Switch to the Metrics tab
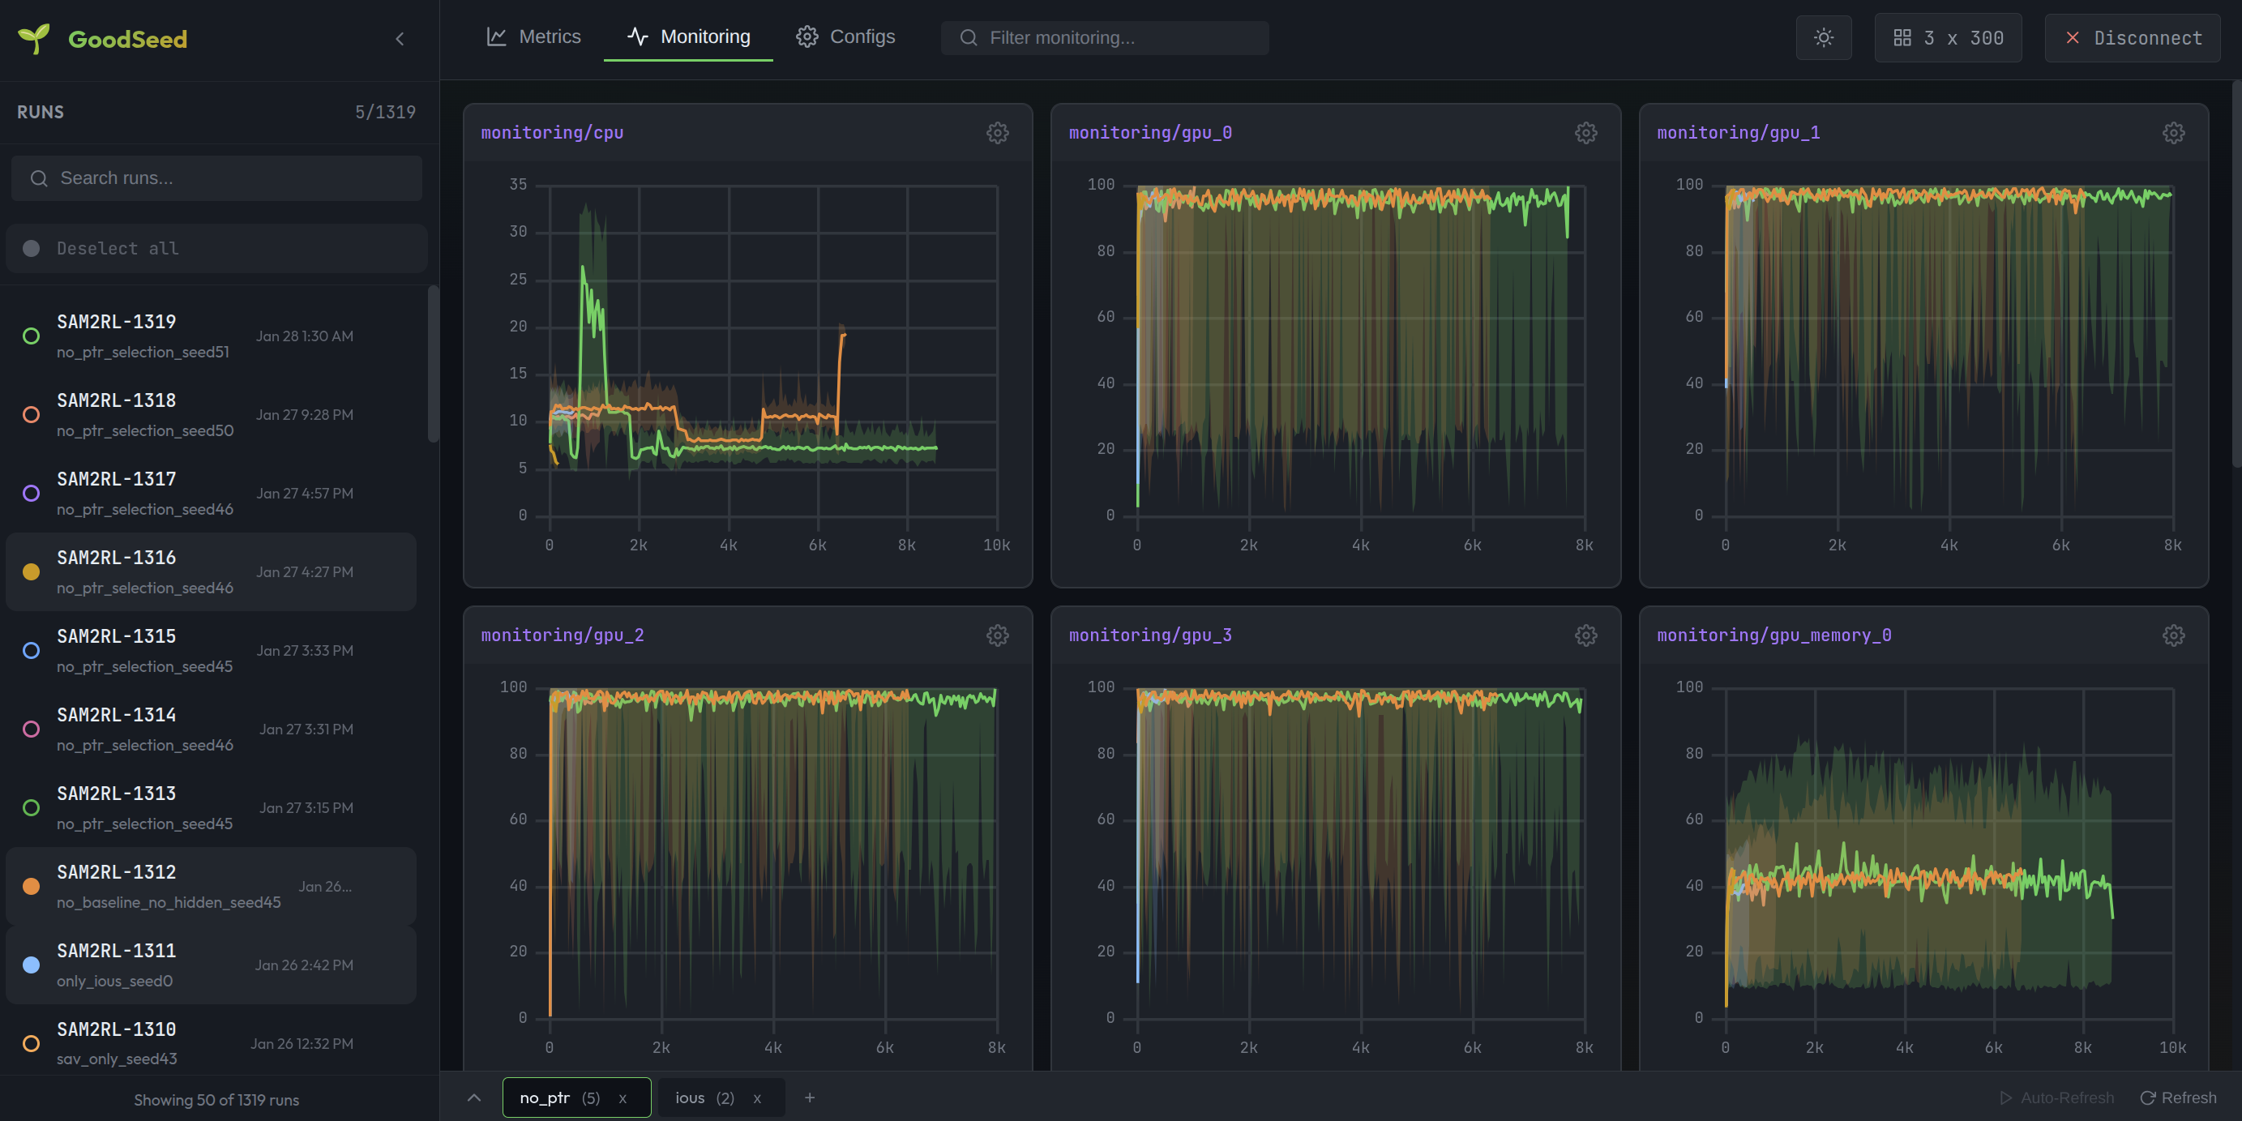This screenshot has height=1121, width=2242. 534,36
